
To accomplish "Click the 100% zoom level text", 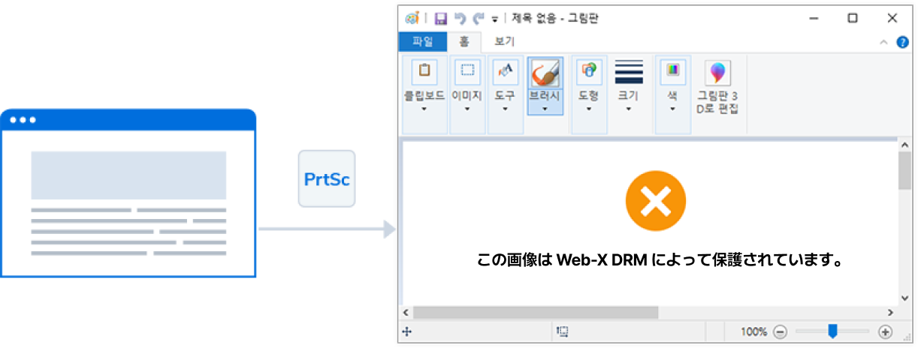I will [x=753, y=331].
